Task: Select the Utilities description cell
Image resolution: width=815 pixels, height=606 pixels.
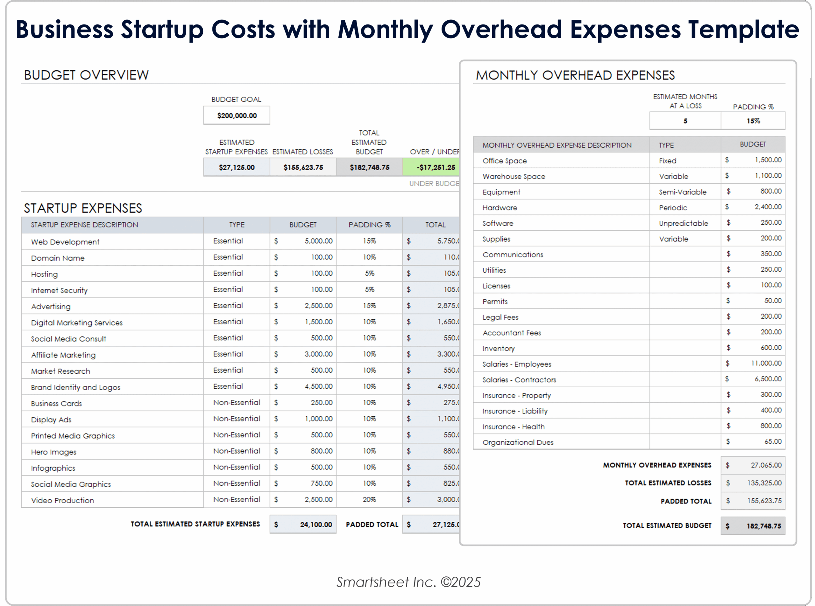Action: coord(562,270)
